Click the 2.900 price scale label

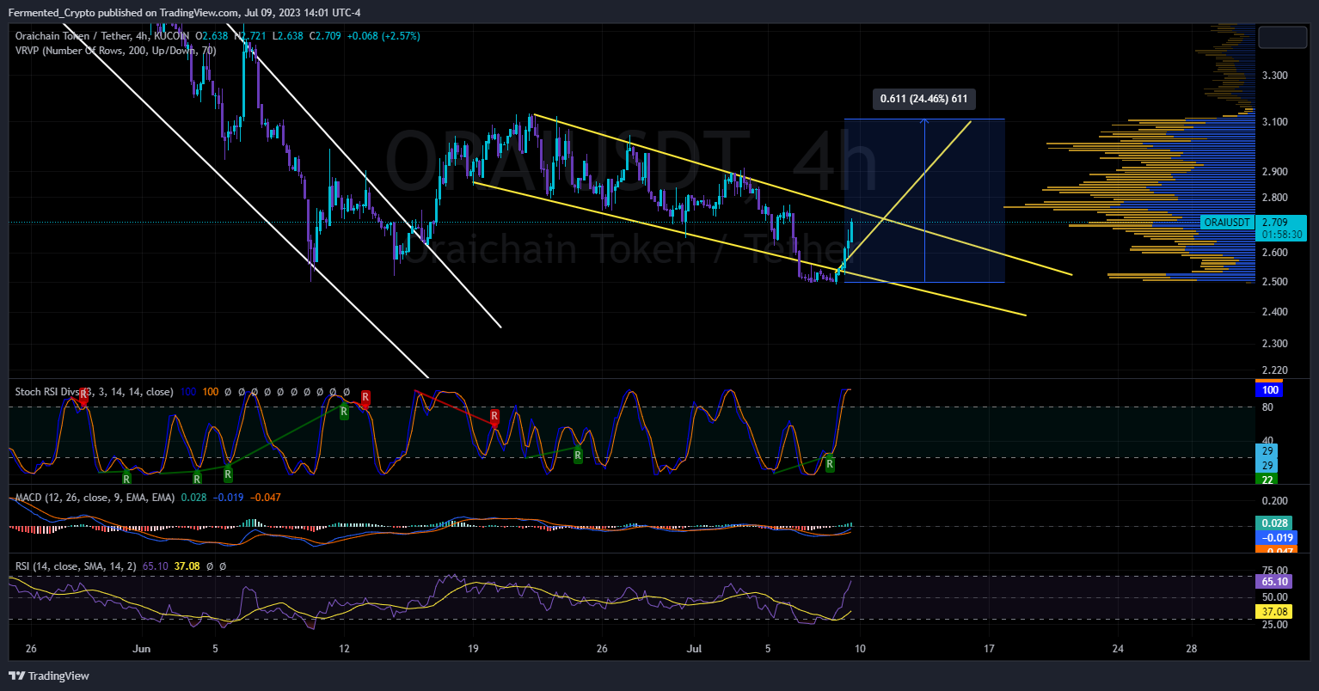pyautogui.click(x=1274, y=172)
